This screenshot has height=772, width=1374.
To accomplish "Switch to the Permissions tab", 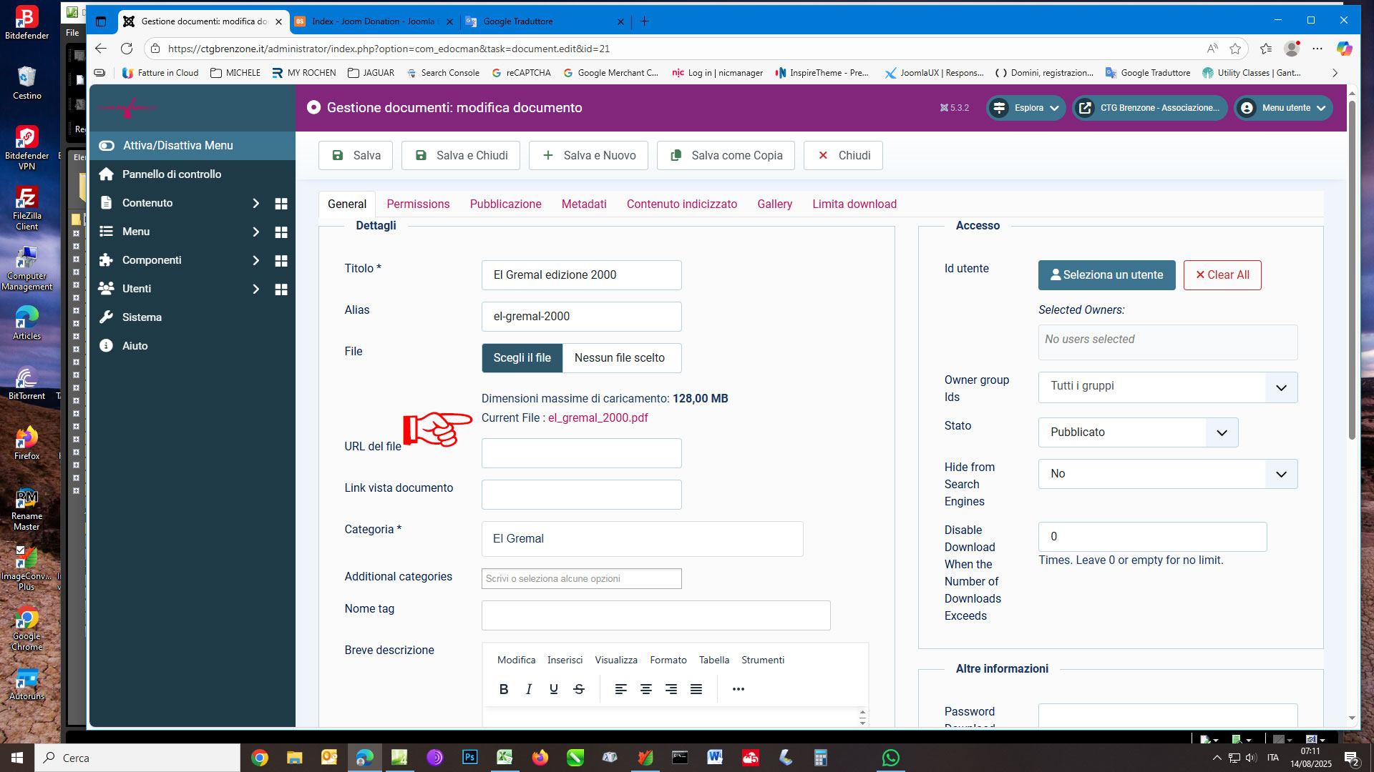I will [x=418, y=204].
